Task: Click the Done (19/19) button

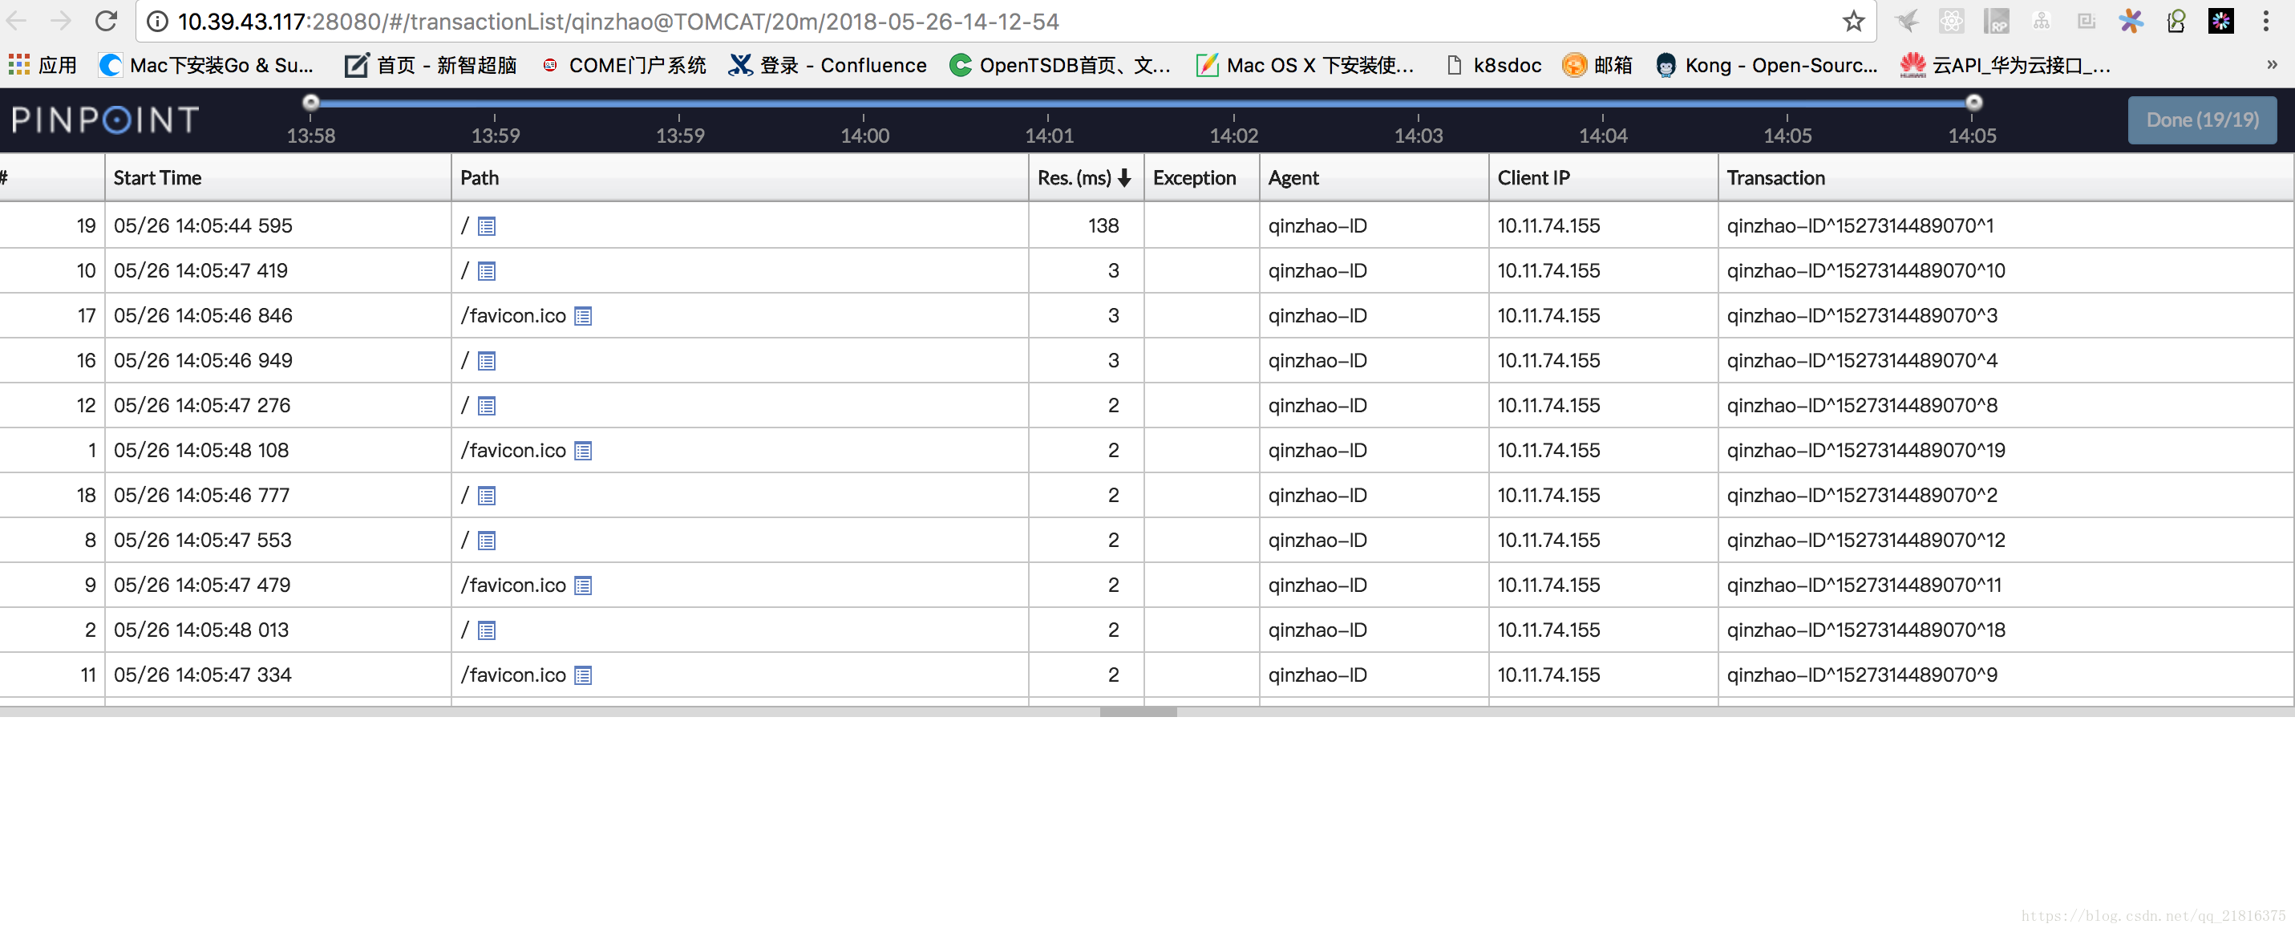Action: point(2202,120)
